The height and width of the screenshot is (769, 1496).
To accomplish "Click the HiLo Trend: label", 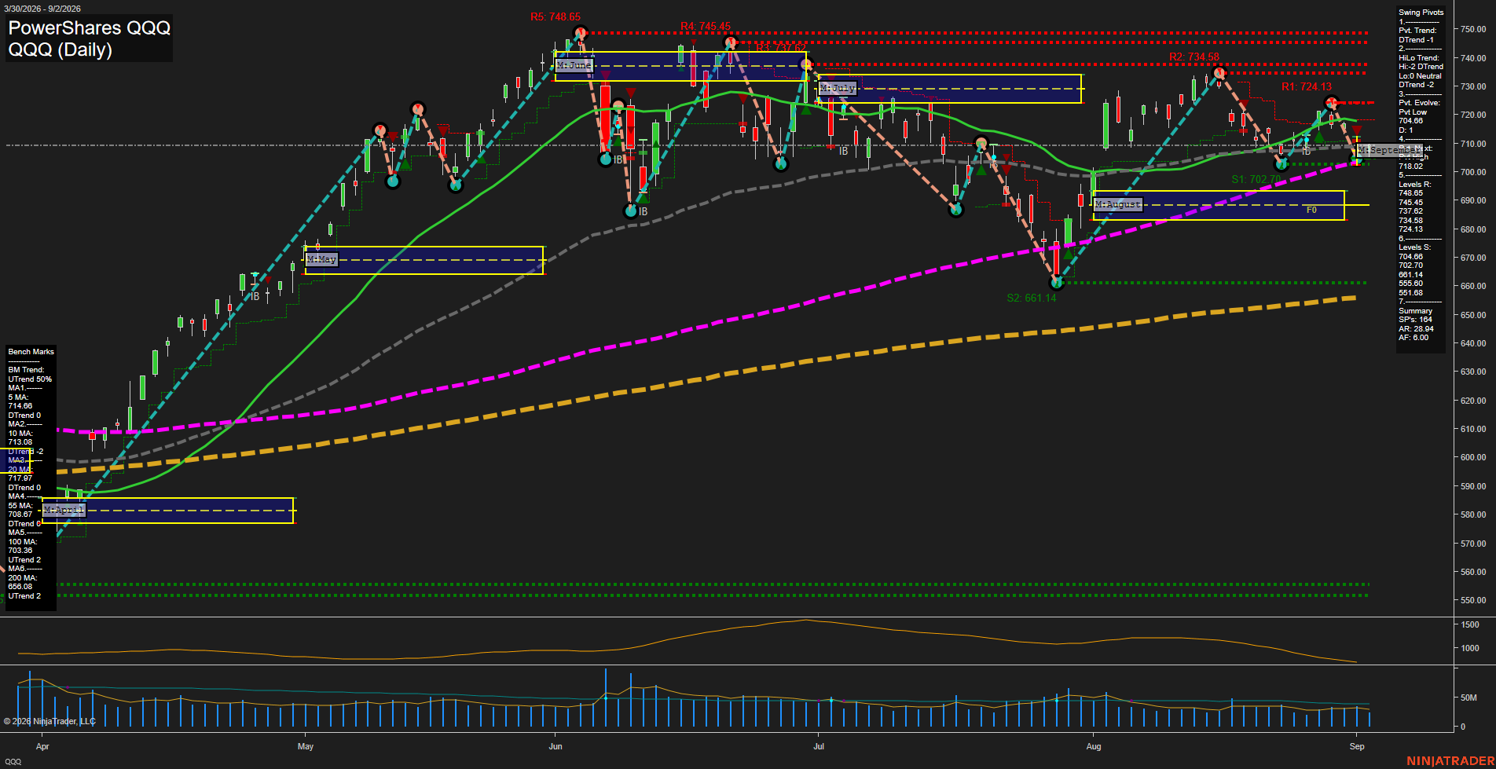I will click(x=1419, y=58).
